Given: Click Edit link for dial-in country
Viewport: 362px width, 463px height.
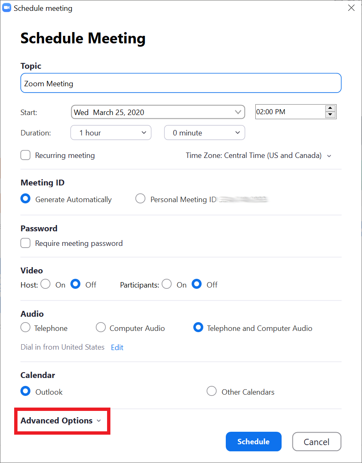Looking at the screenshot, I should point(117,347).
